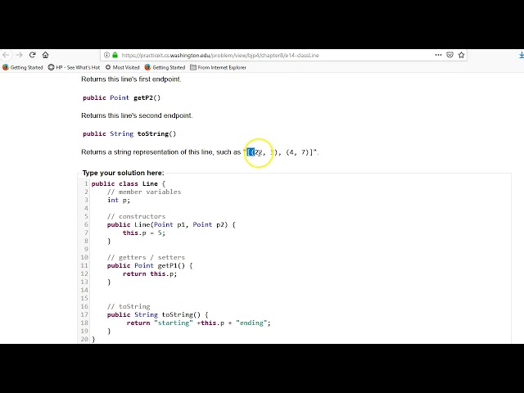This screenshot has height=393, width=524.
Task: Click "public class Line {" code line
Action: tap(129, 183)
